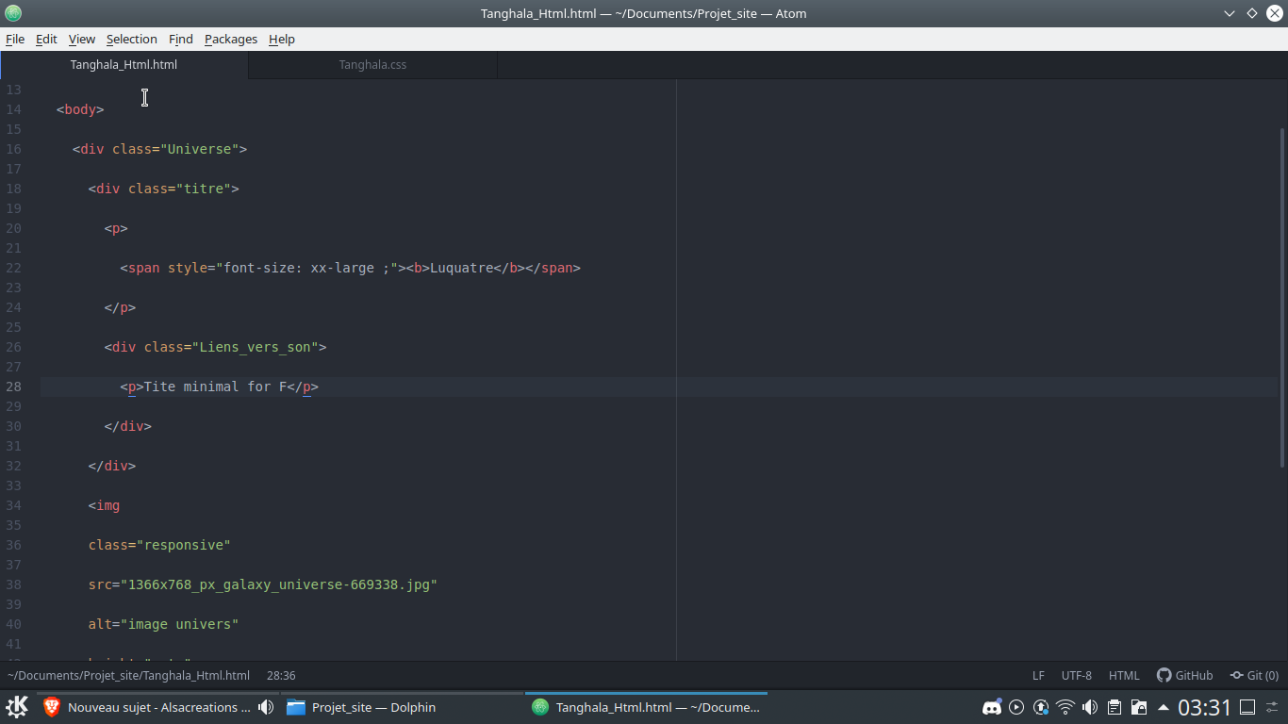Open the Packages menu
Image resolution: width=1288 pixels, height=724 pixels.
(x=231, y=39)
